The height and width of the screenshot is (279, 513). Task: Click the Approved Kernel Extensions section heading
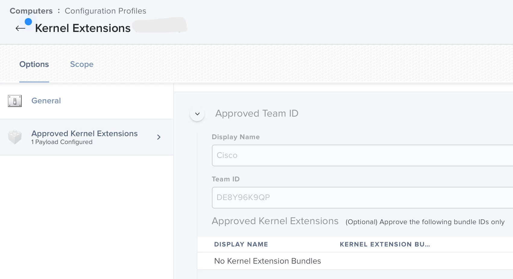tap(275, 221)
